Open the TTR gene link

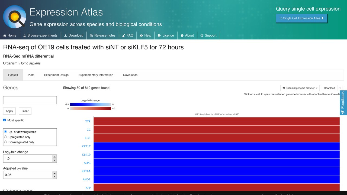[x=88, y=121]
